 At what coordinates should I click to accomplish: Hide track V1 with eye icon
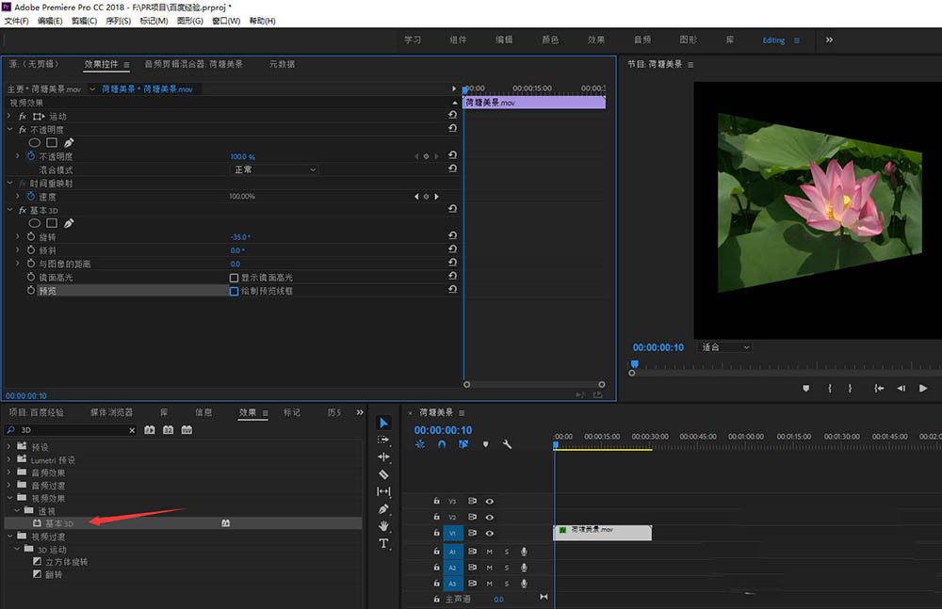click(x=490, y=534)
